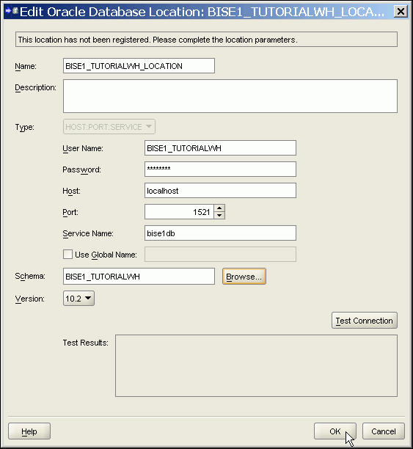413x449 pixels.
Task: Open the Type HOST:PORT:SERVICE dropdown
Action: pos(109,127)
